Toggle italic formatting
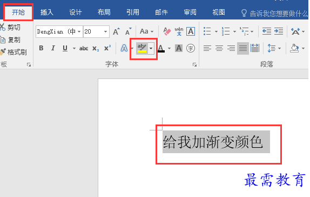The width and height of the screenshot is (310, 197). click(x=53, y=48)
